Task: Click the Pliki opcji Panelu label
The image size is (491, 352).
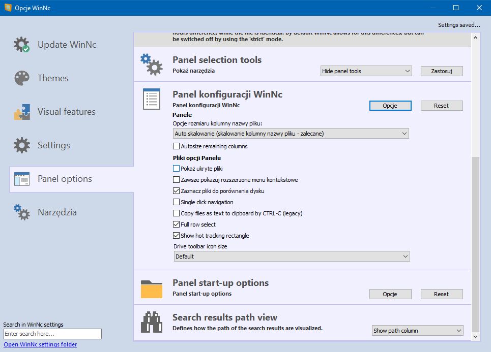Action: tap(196, 158)
